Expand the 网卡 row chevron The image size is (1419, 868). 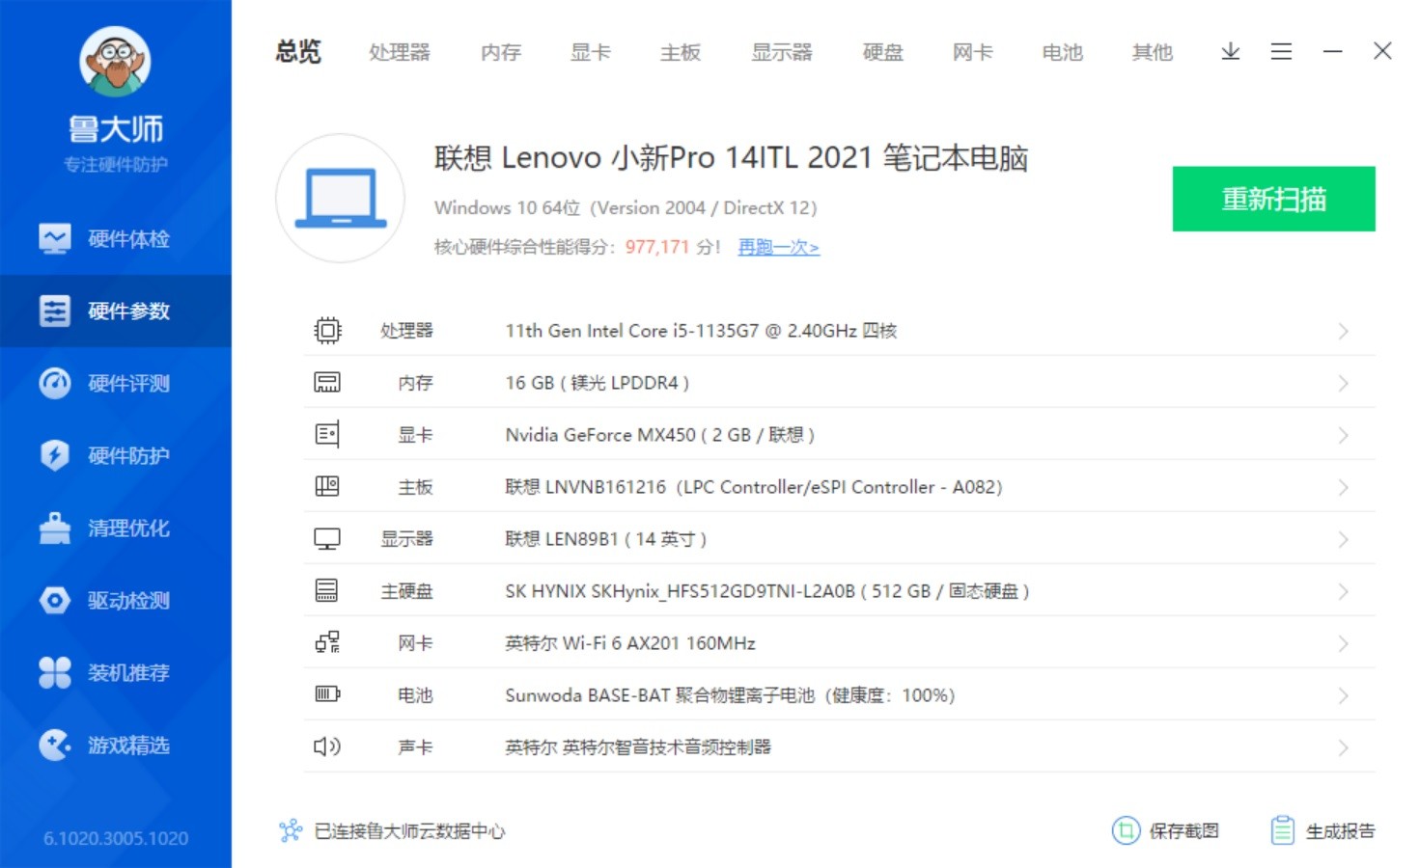click(x=1343, y=644)
